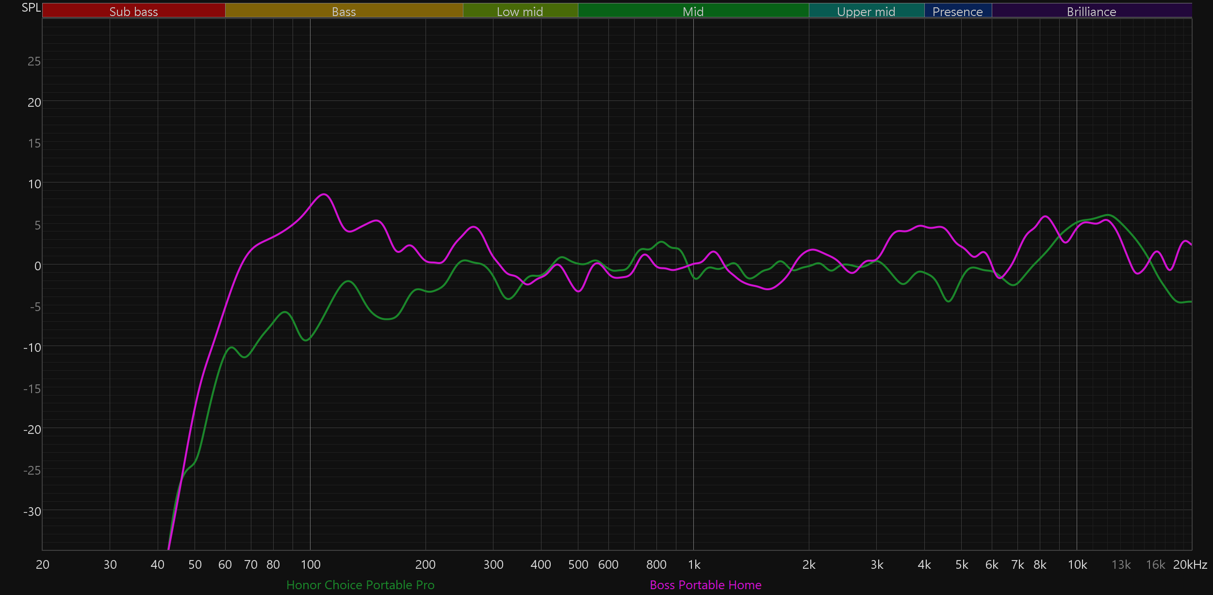Click the 10 dB level label
Image resolution: width=1213 pixels, height=595 pixels.
point(34,184)
